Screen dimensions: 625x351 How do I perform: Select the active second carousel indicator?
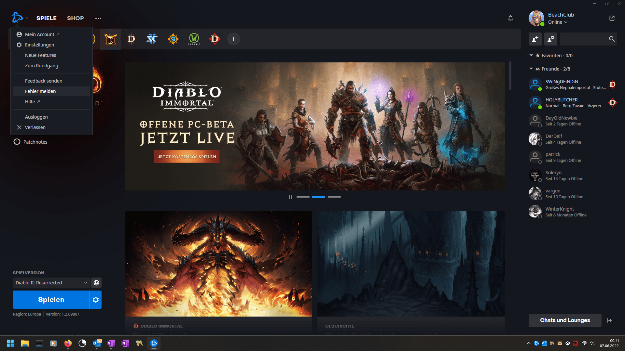pyautogui.click(x=319, y=197)
